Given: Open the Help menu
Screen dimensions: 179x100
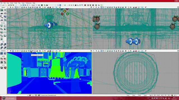Looking at the screenshot, I should 34,3.
